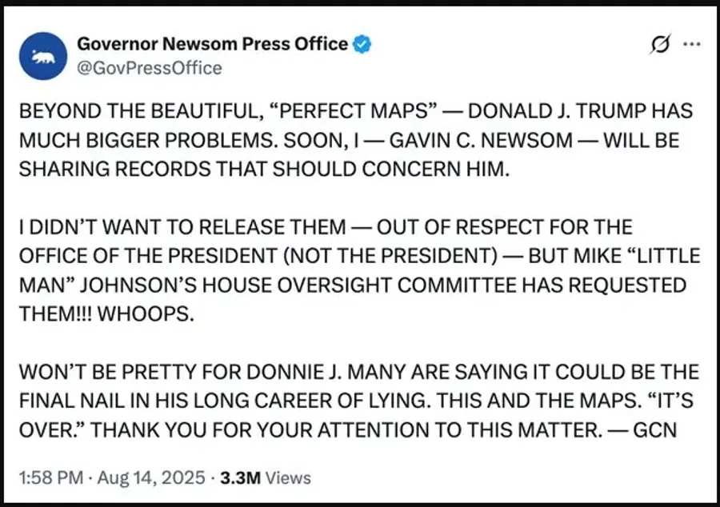The width and height of the screenshot is (720, 507).
Task: Click the GCN signature at the tweet's end
Action: click(655, 430)
